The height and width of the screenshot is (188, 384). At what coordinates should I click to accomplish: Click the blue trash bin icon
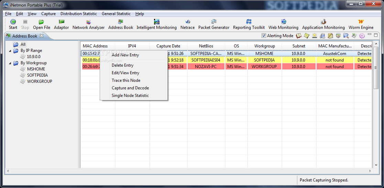pyautogui.click(x=322, y=36)
